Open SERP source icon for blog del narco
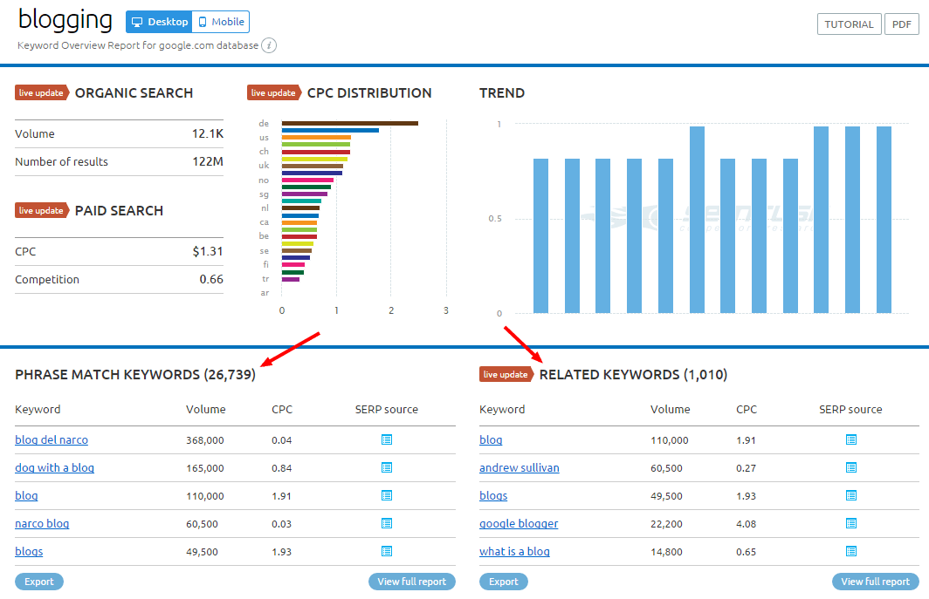 [x=387, y=439]
